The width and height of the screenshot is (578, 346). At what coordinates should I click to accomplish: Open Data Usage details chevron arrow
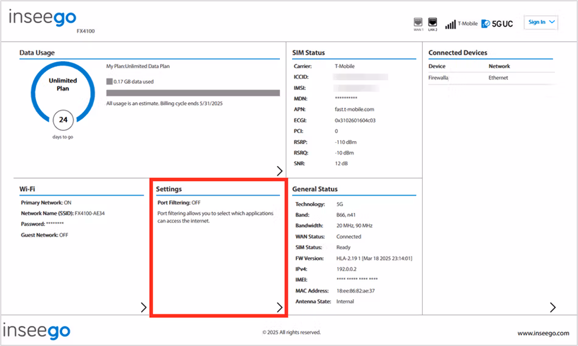pyautogui.click(x=279, y=171)
